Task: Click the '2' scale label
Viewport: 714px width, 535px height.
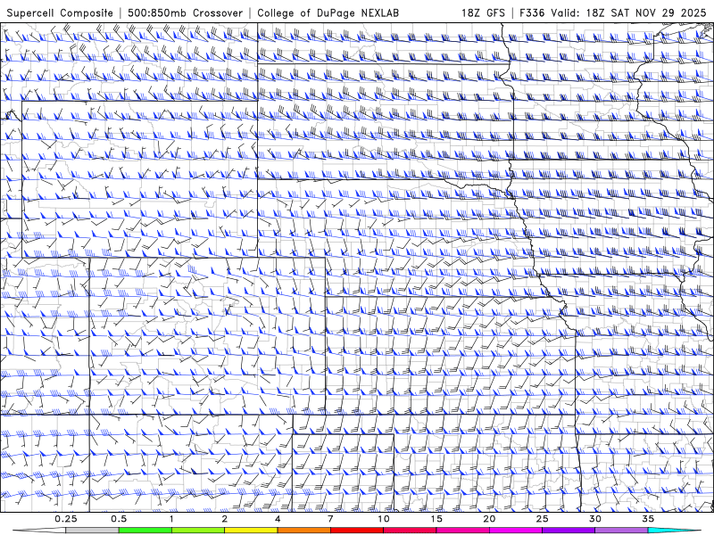Action: [x=225, y=519]
